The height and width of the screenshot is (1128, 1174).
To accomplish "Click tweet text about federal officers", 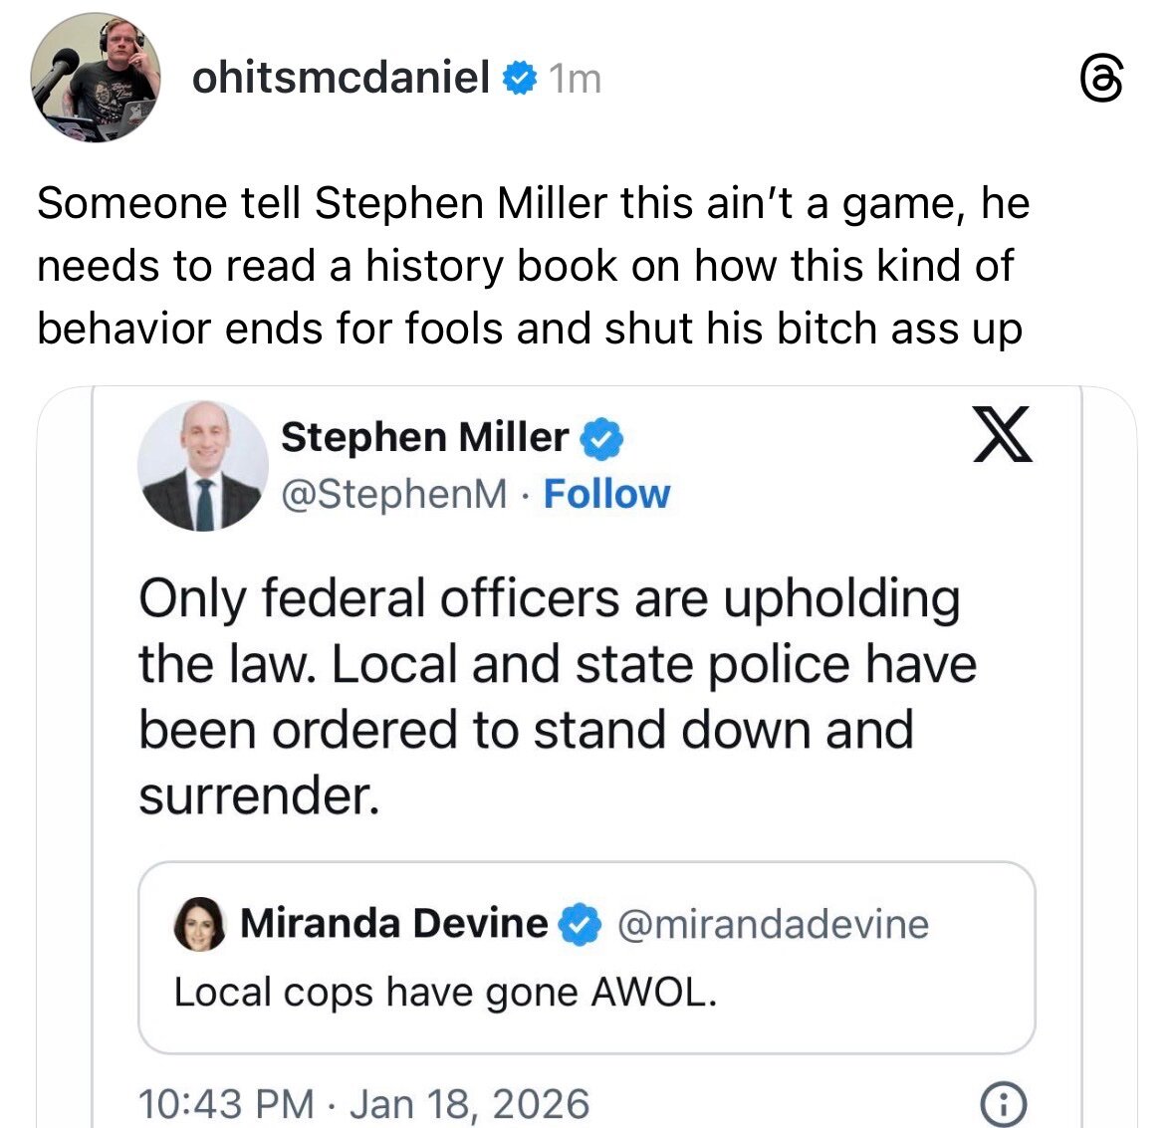I will pos(556,696).
